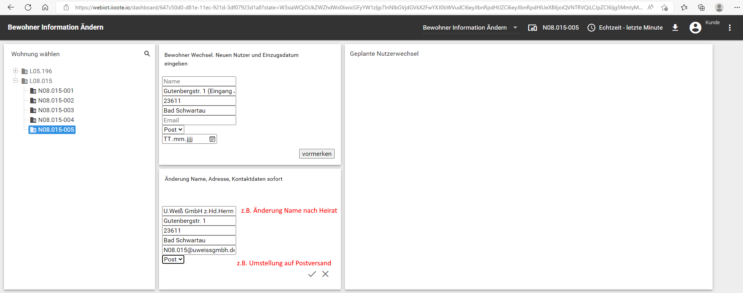The height and width of the screenshot is (293, 743).
Task: Click the empty Name field
Action: click(x=199, y=81)
